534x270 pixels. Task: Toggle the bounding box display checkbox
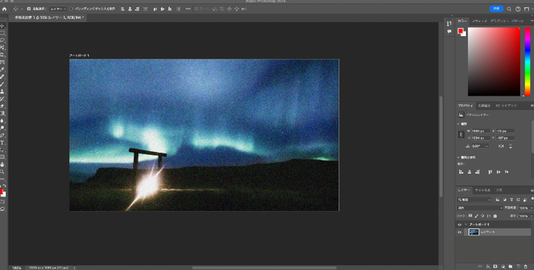(x=71, y=9)
